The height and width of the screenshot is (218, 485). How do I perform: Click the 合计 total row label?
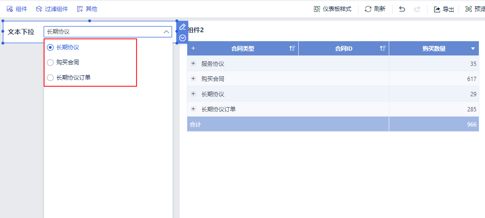pyautogui.click(x=195, y=124)
